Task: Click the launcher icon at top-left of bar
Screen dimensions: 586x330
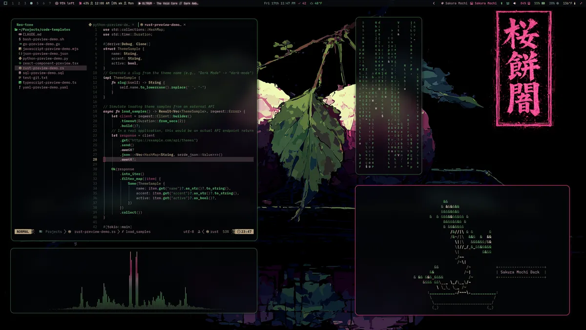Action: coord(5,3)
